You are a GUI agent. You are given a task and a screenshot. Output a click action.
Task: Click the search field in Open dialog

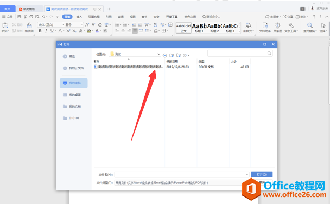pyautogui.click(x=240, y=54)
